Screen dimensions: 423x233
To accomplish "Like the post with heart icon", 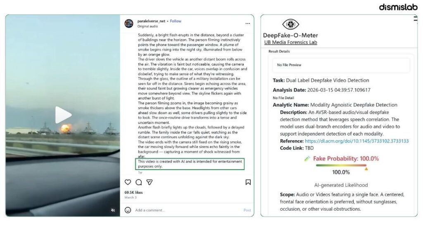I will tap(128, 182).
